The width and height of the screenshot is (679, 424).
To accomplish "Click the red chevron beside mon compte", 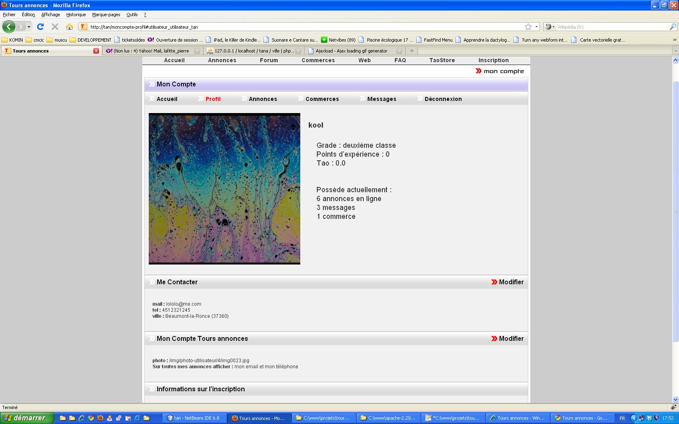I will [x=479, y=71].
